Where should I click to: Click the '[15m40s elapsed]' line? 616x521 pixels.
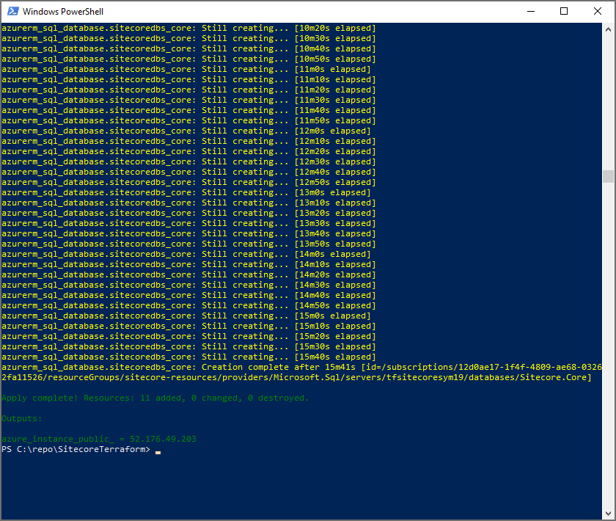335,357
